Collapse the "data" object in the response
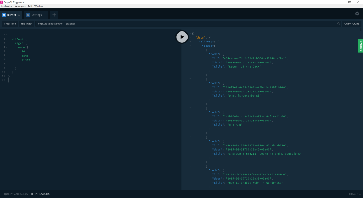Viewport: 363px width, 198px height. tap(190, 37)
